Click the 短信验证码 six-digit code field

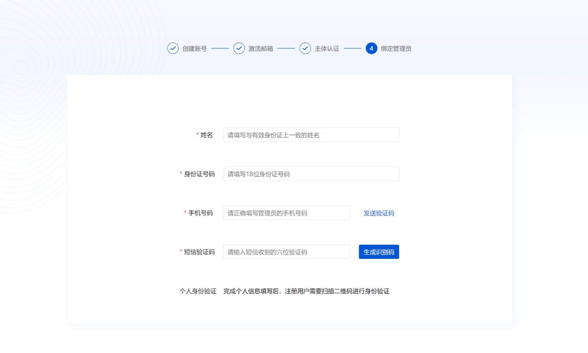(x=286, y=252)
